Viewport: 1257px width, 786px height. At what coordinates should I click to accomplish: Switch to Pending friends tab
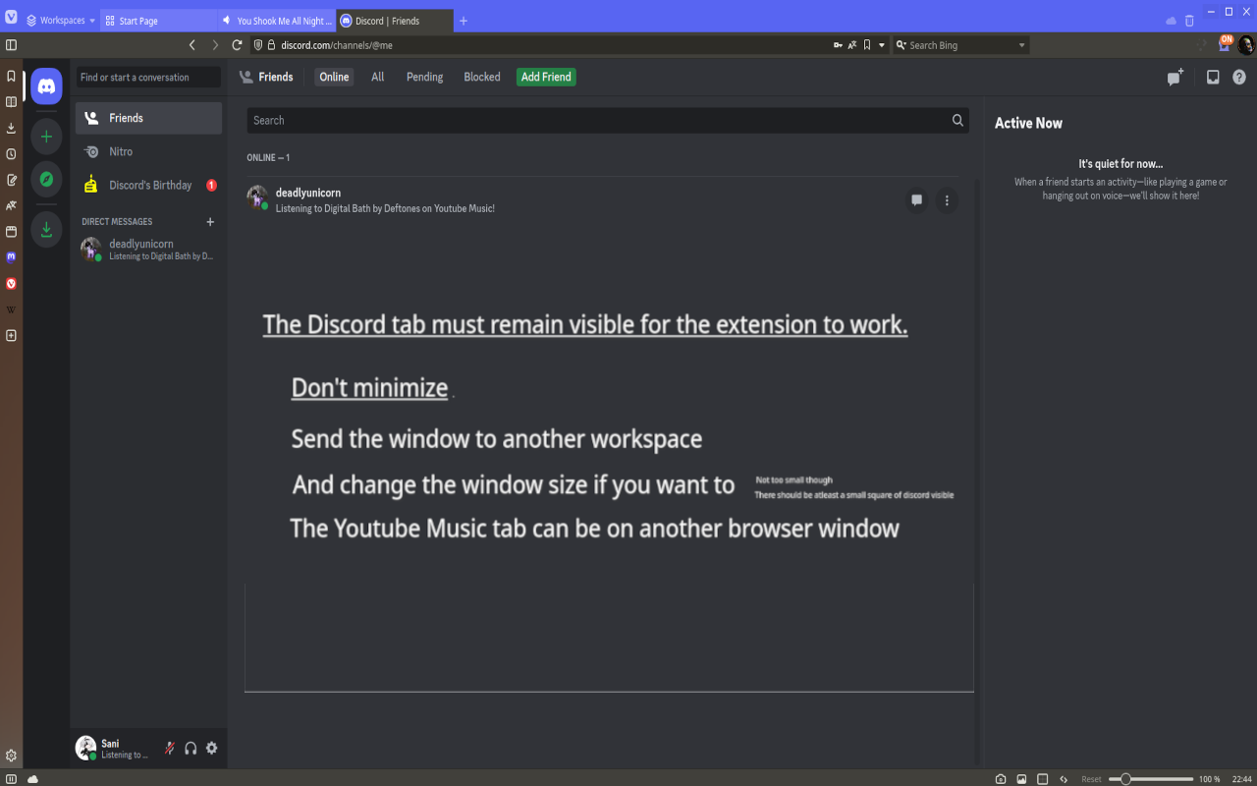[x=424, y=77]
